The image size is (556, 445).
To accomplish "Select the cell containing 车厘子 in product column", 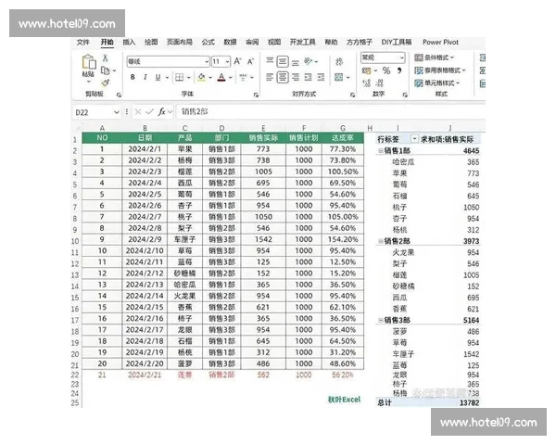I will (x=184, y=239).
